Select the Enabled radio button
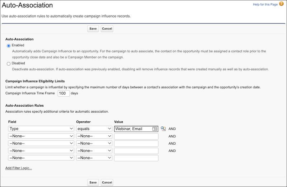The height and width of the screenshot is (187, 287). [x=9, y=46]
